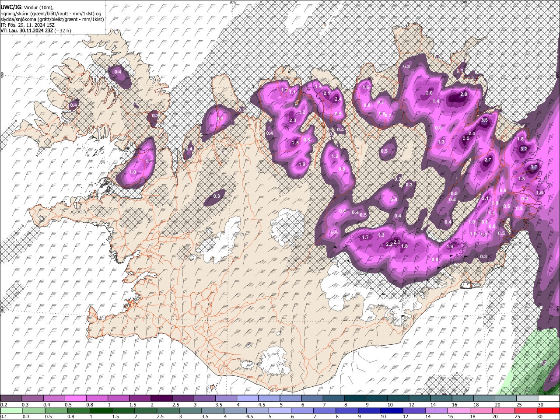Click the dark teal 8–9 snow legend swatch
Viewport: 560px width, 420px height.
[355, 399]
